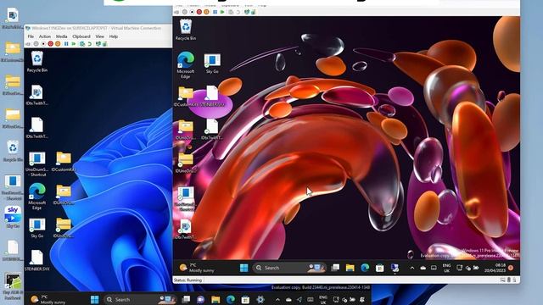Screen dimensions: 543x305
Task: Open Start menu in right VM taskbar
Action: pyautogui.click(x=244, y=268)
